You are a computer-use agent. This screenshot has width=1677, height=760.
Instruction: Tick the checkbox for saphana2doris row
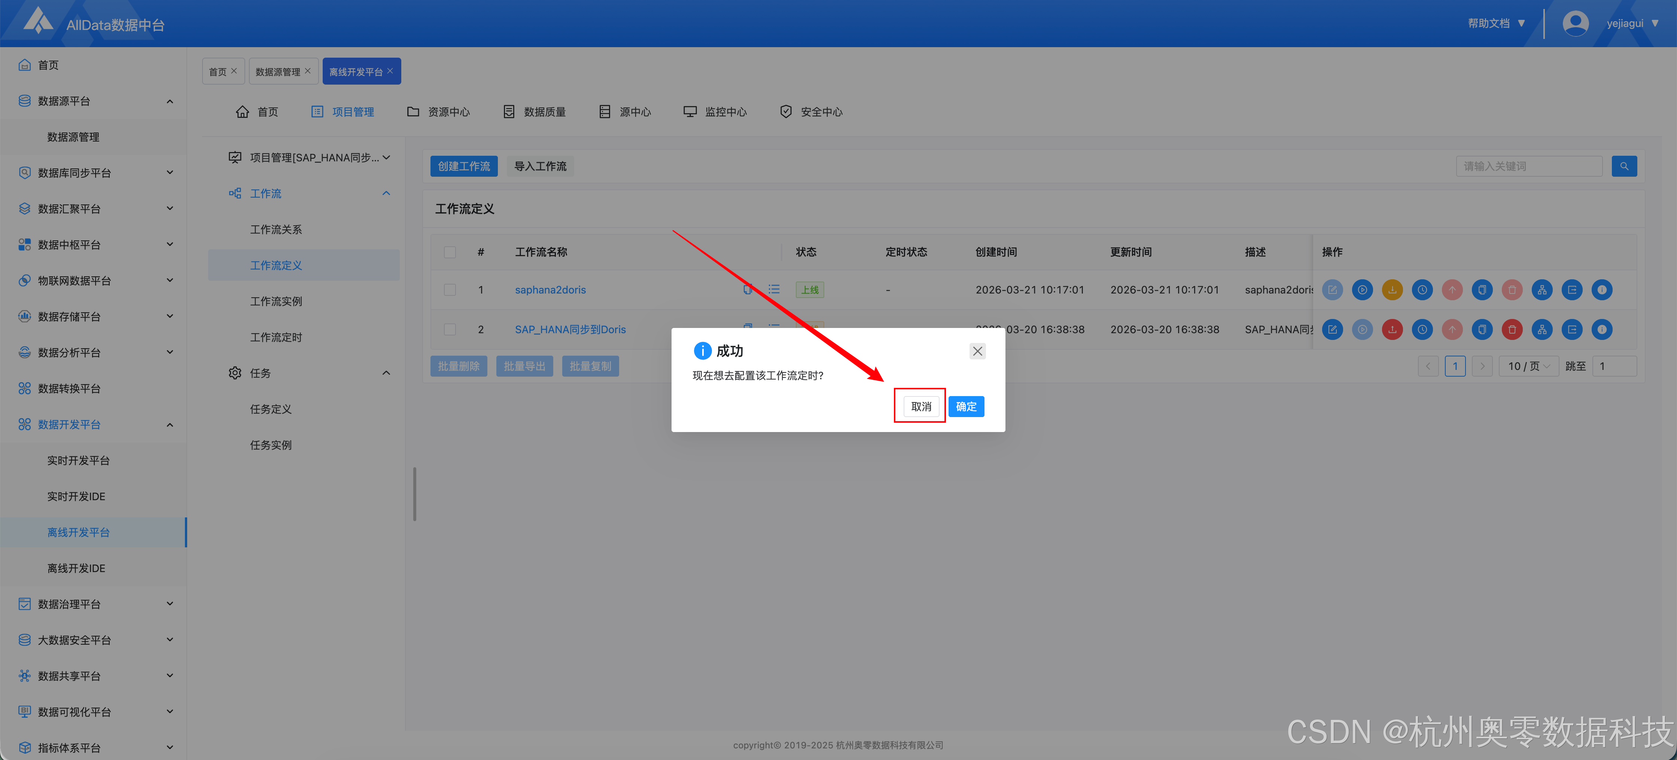tap(450, 290)
